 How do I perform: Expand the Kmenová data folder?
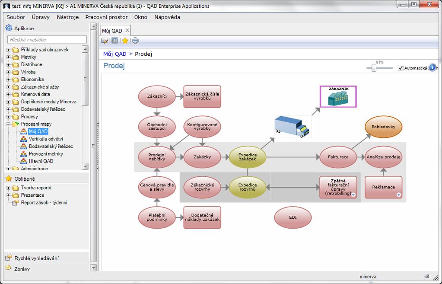9,94
